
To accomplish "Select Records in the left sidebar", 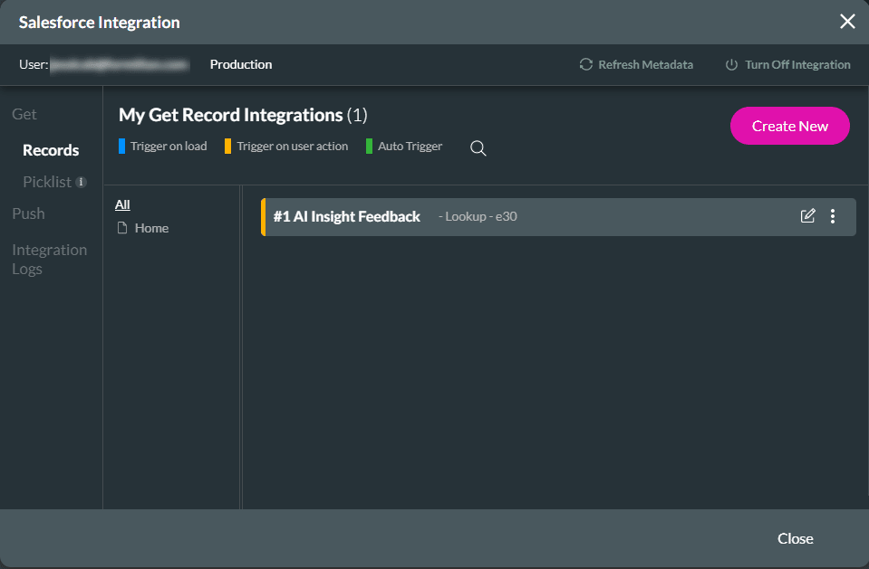I will point(51,150).
